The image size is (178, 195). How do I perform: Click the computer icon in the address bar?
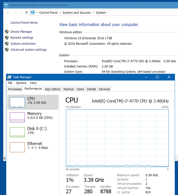coord(33,12)
